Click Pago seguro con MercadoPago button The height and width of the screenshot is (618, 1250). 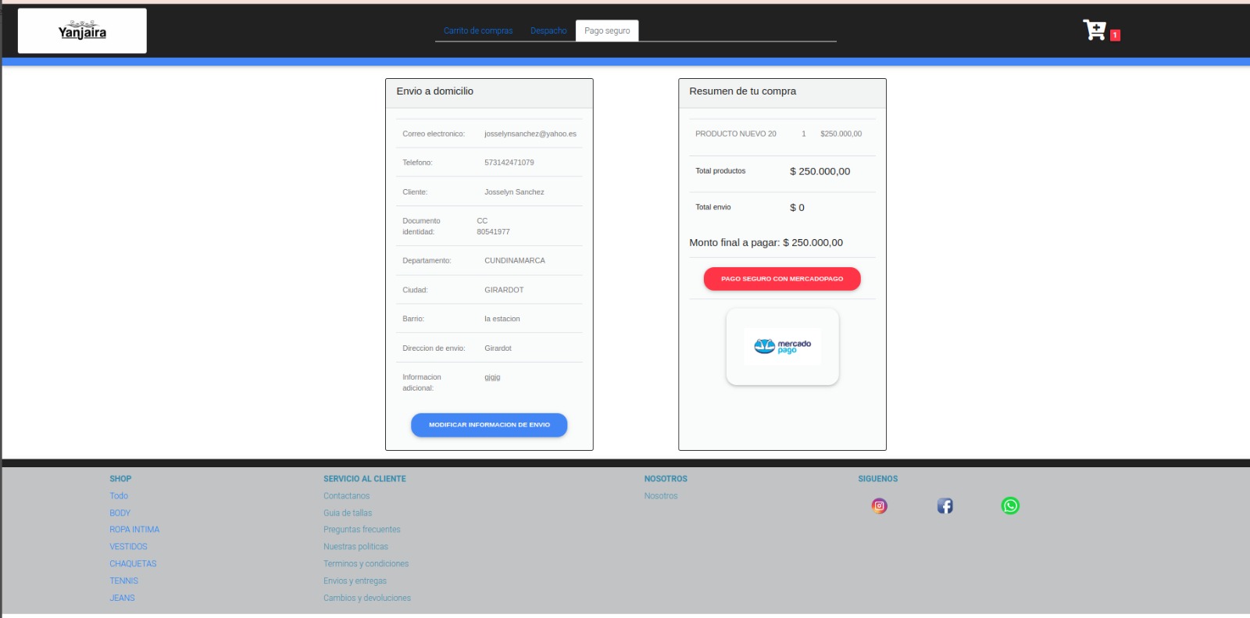(782, 279)
